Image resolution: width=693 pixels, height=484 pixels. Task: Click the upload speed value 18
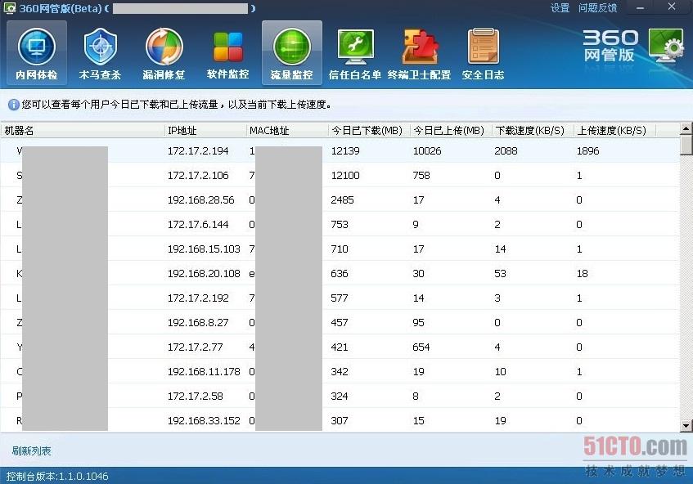pyautogui.click(x=582, y=273)
